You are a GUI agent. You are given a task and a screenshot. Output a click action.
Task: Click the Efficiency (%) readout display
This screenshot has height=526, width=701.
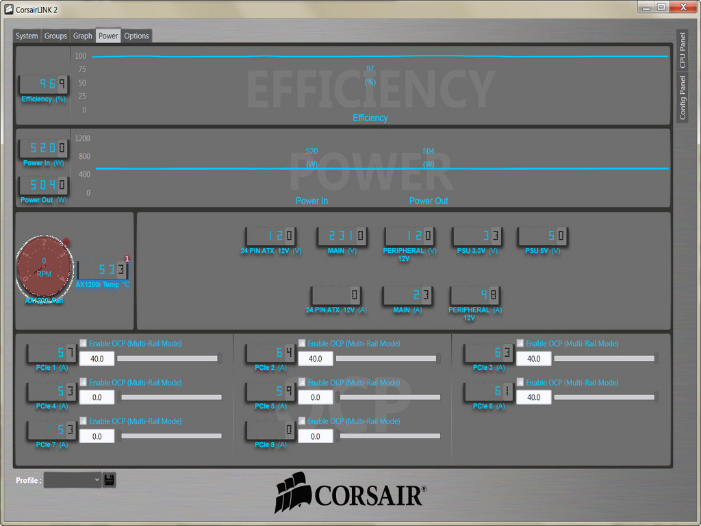[43, 84]
